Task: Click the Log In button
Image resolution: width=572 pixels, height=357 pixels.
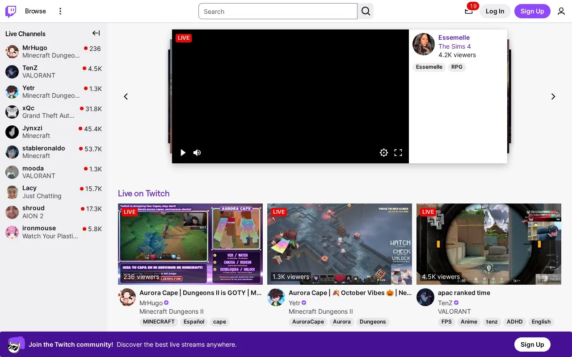Action: [x=495, y=11]
